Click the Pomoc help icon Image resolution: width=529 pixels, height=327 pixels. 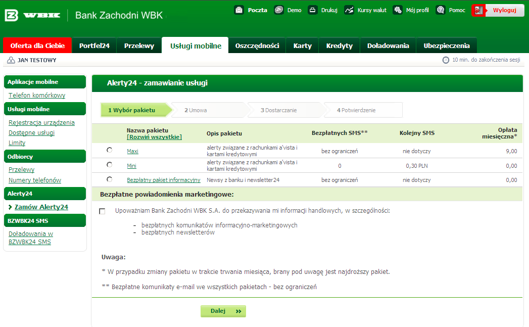(440, 10)
